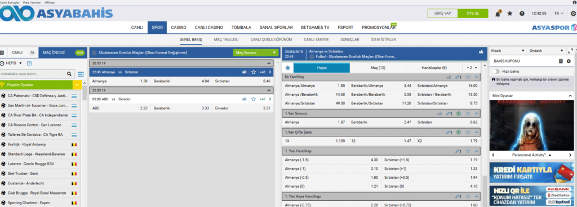Toggle the Hızlı bahis switch
Viewport: 577px width, 207px height.
(496, 72)
